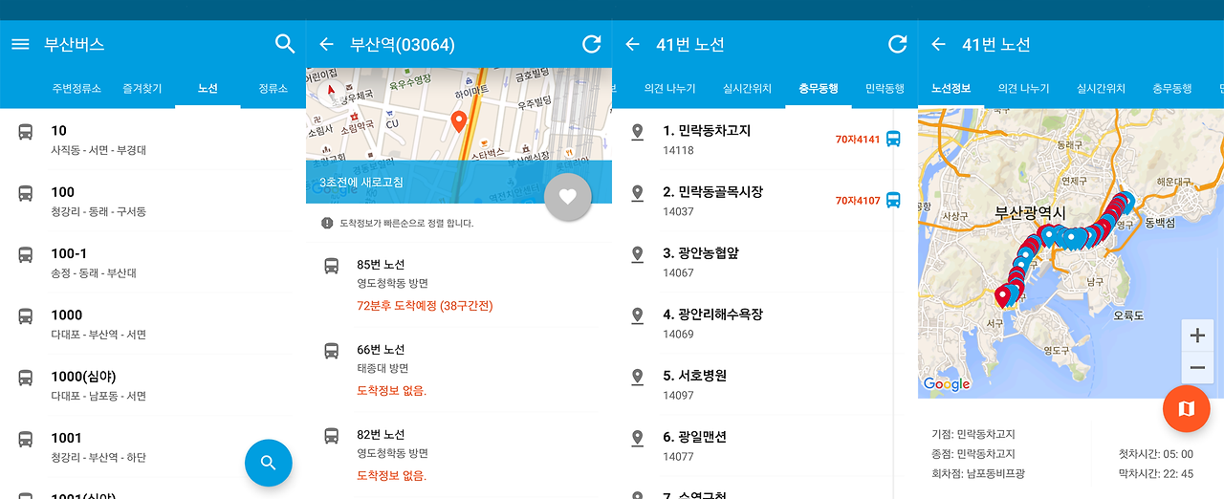Open 실시간위치 tab in the 노선정보 screen

[1101, 88]
